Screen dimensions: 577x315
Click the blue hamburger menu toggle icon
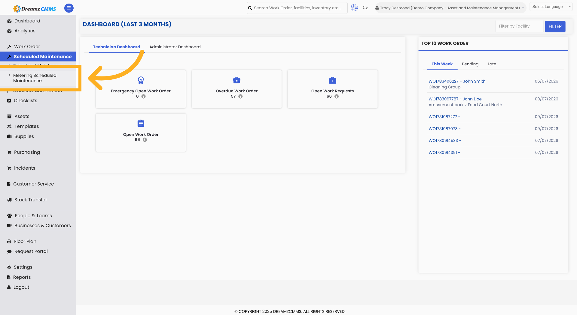69,8
